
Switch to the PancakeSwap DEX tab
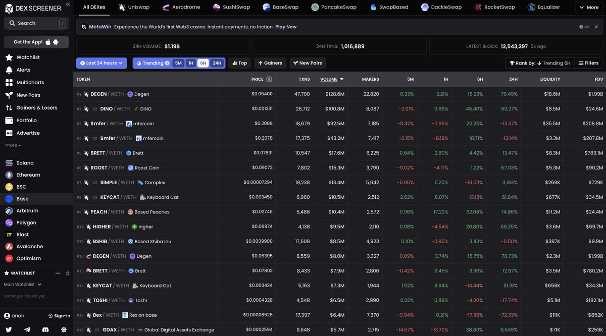click(334, 7)
